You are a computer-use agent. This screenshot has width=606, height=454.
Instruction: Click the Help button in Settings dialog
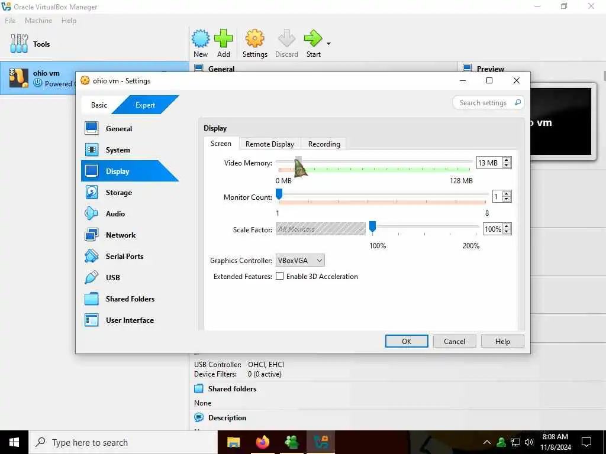click(x=502, y=341)
